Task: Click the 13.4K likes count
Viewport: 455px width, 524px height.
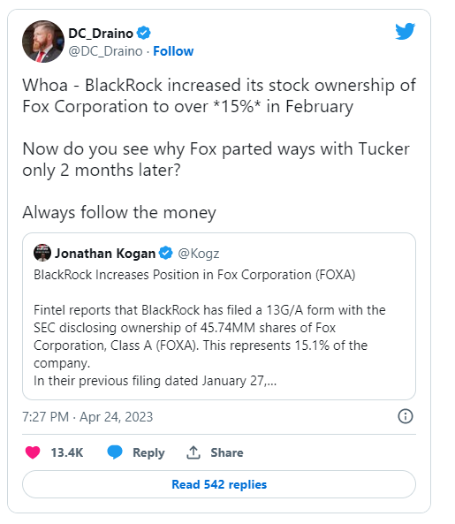Action: tap(67, 452)
